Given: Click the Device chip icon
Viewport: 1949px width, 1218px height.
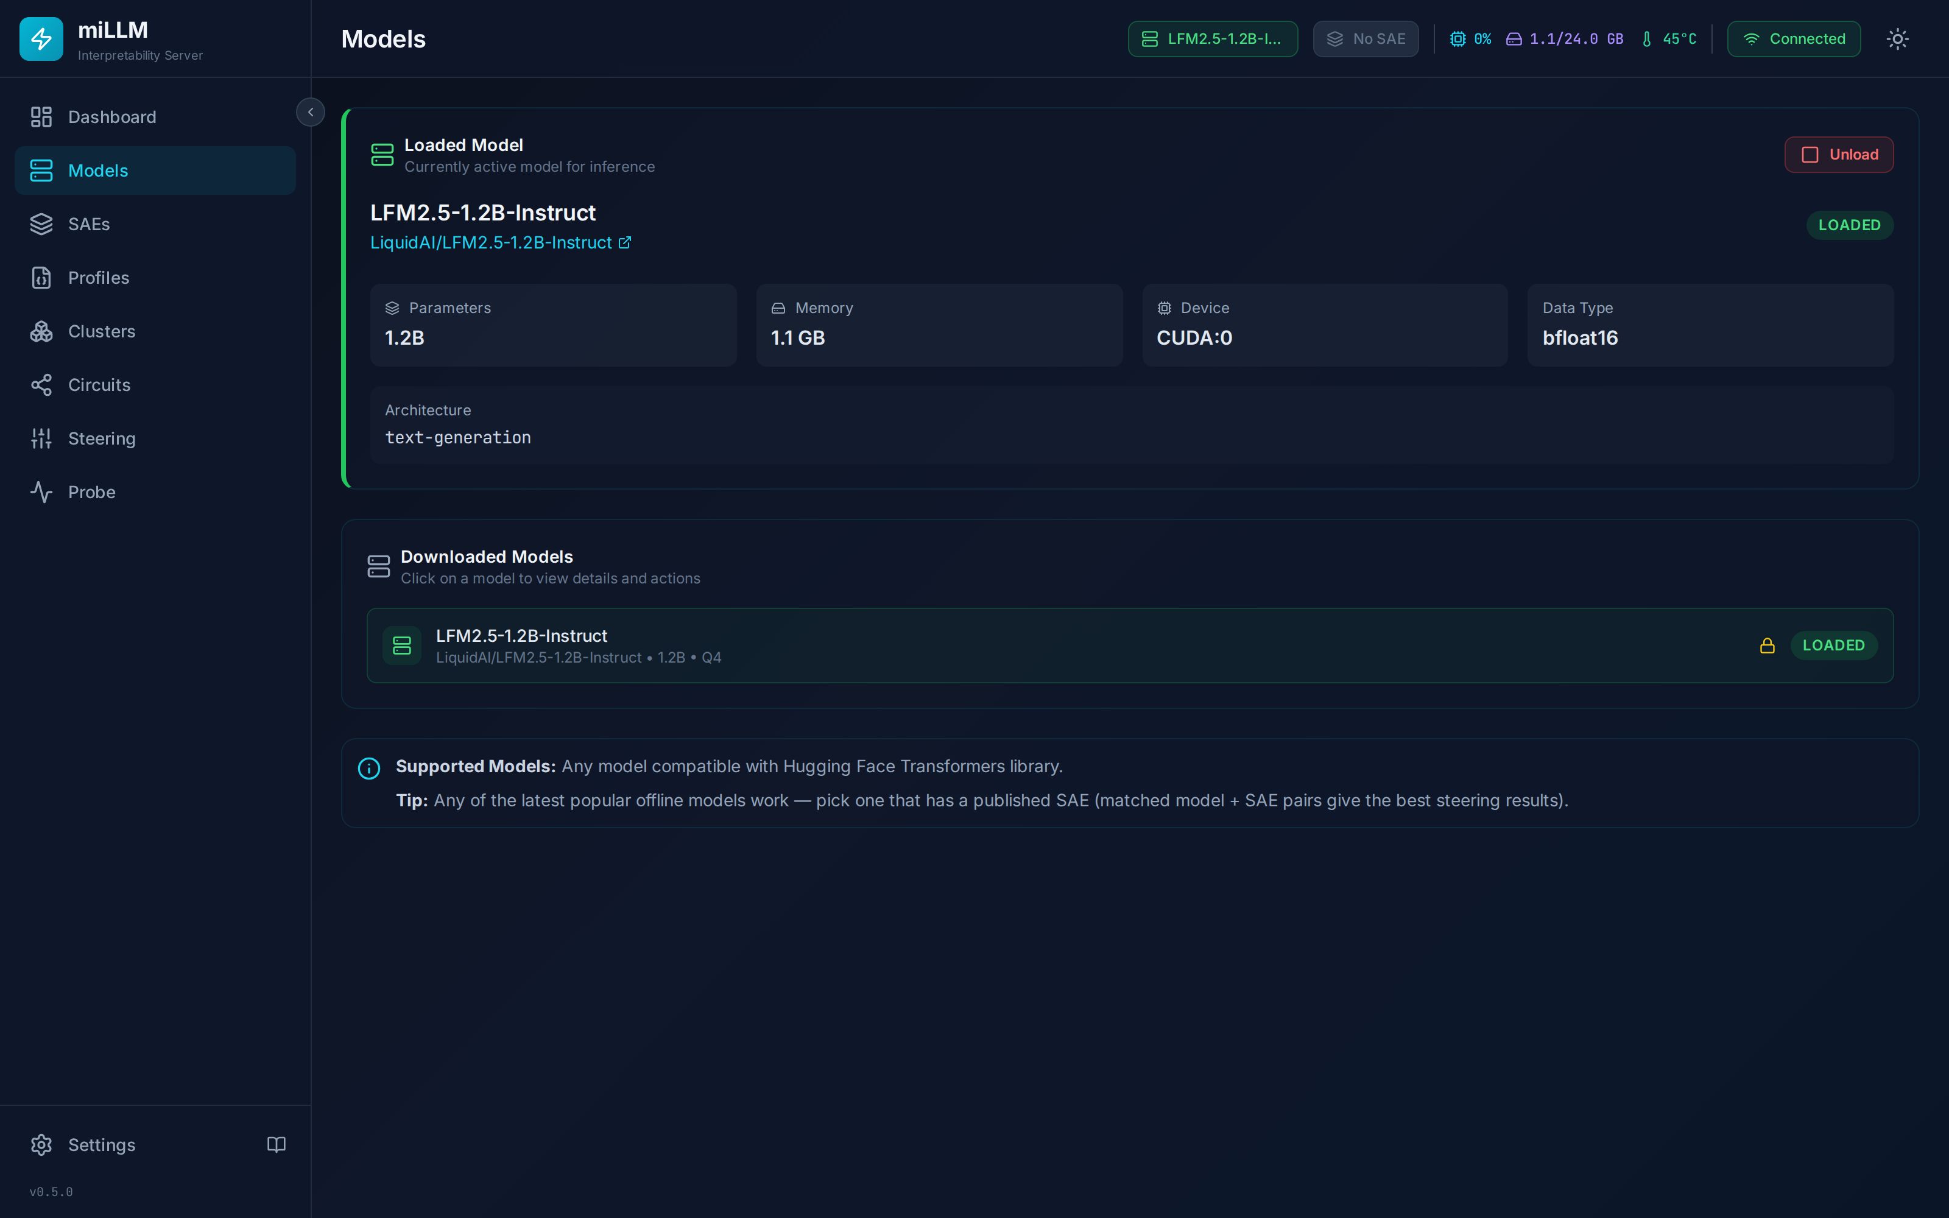Looking at the screenshot, I should tap(1164, 308).
